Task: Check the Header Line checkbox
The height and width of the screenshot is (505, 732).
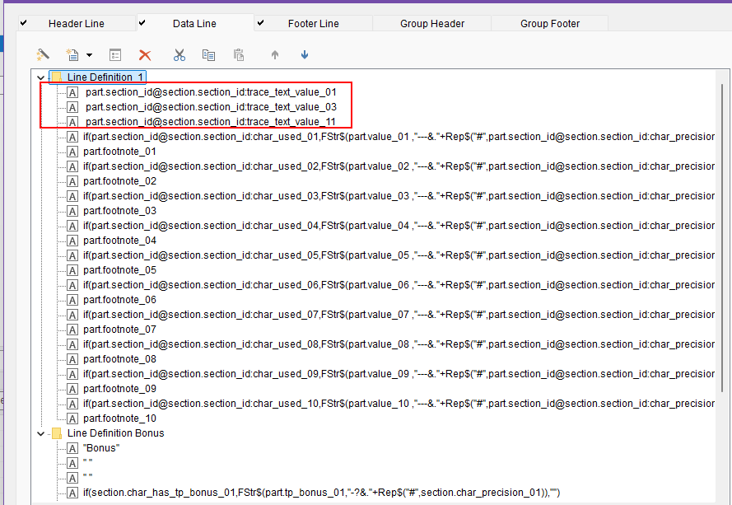Action: 23,23
